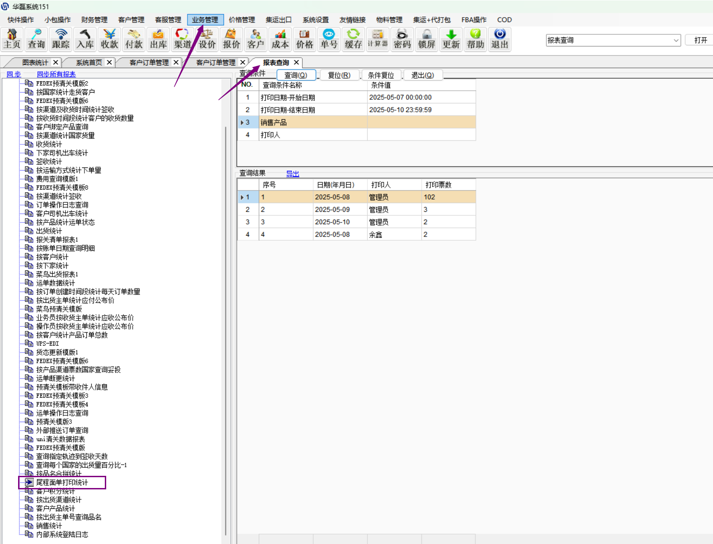The image size is (713, 544).
Task: Open the 收款 receipts toolbar icon
Action: point(110,39)
